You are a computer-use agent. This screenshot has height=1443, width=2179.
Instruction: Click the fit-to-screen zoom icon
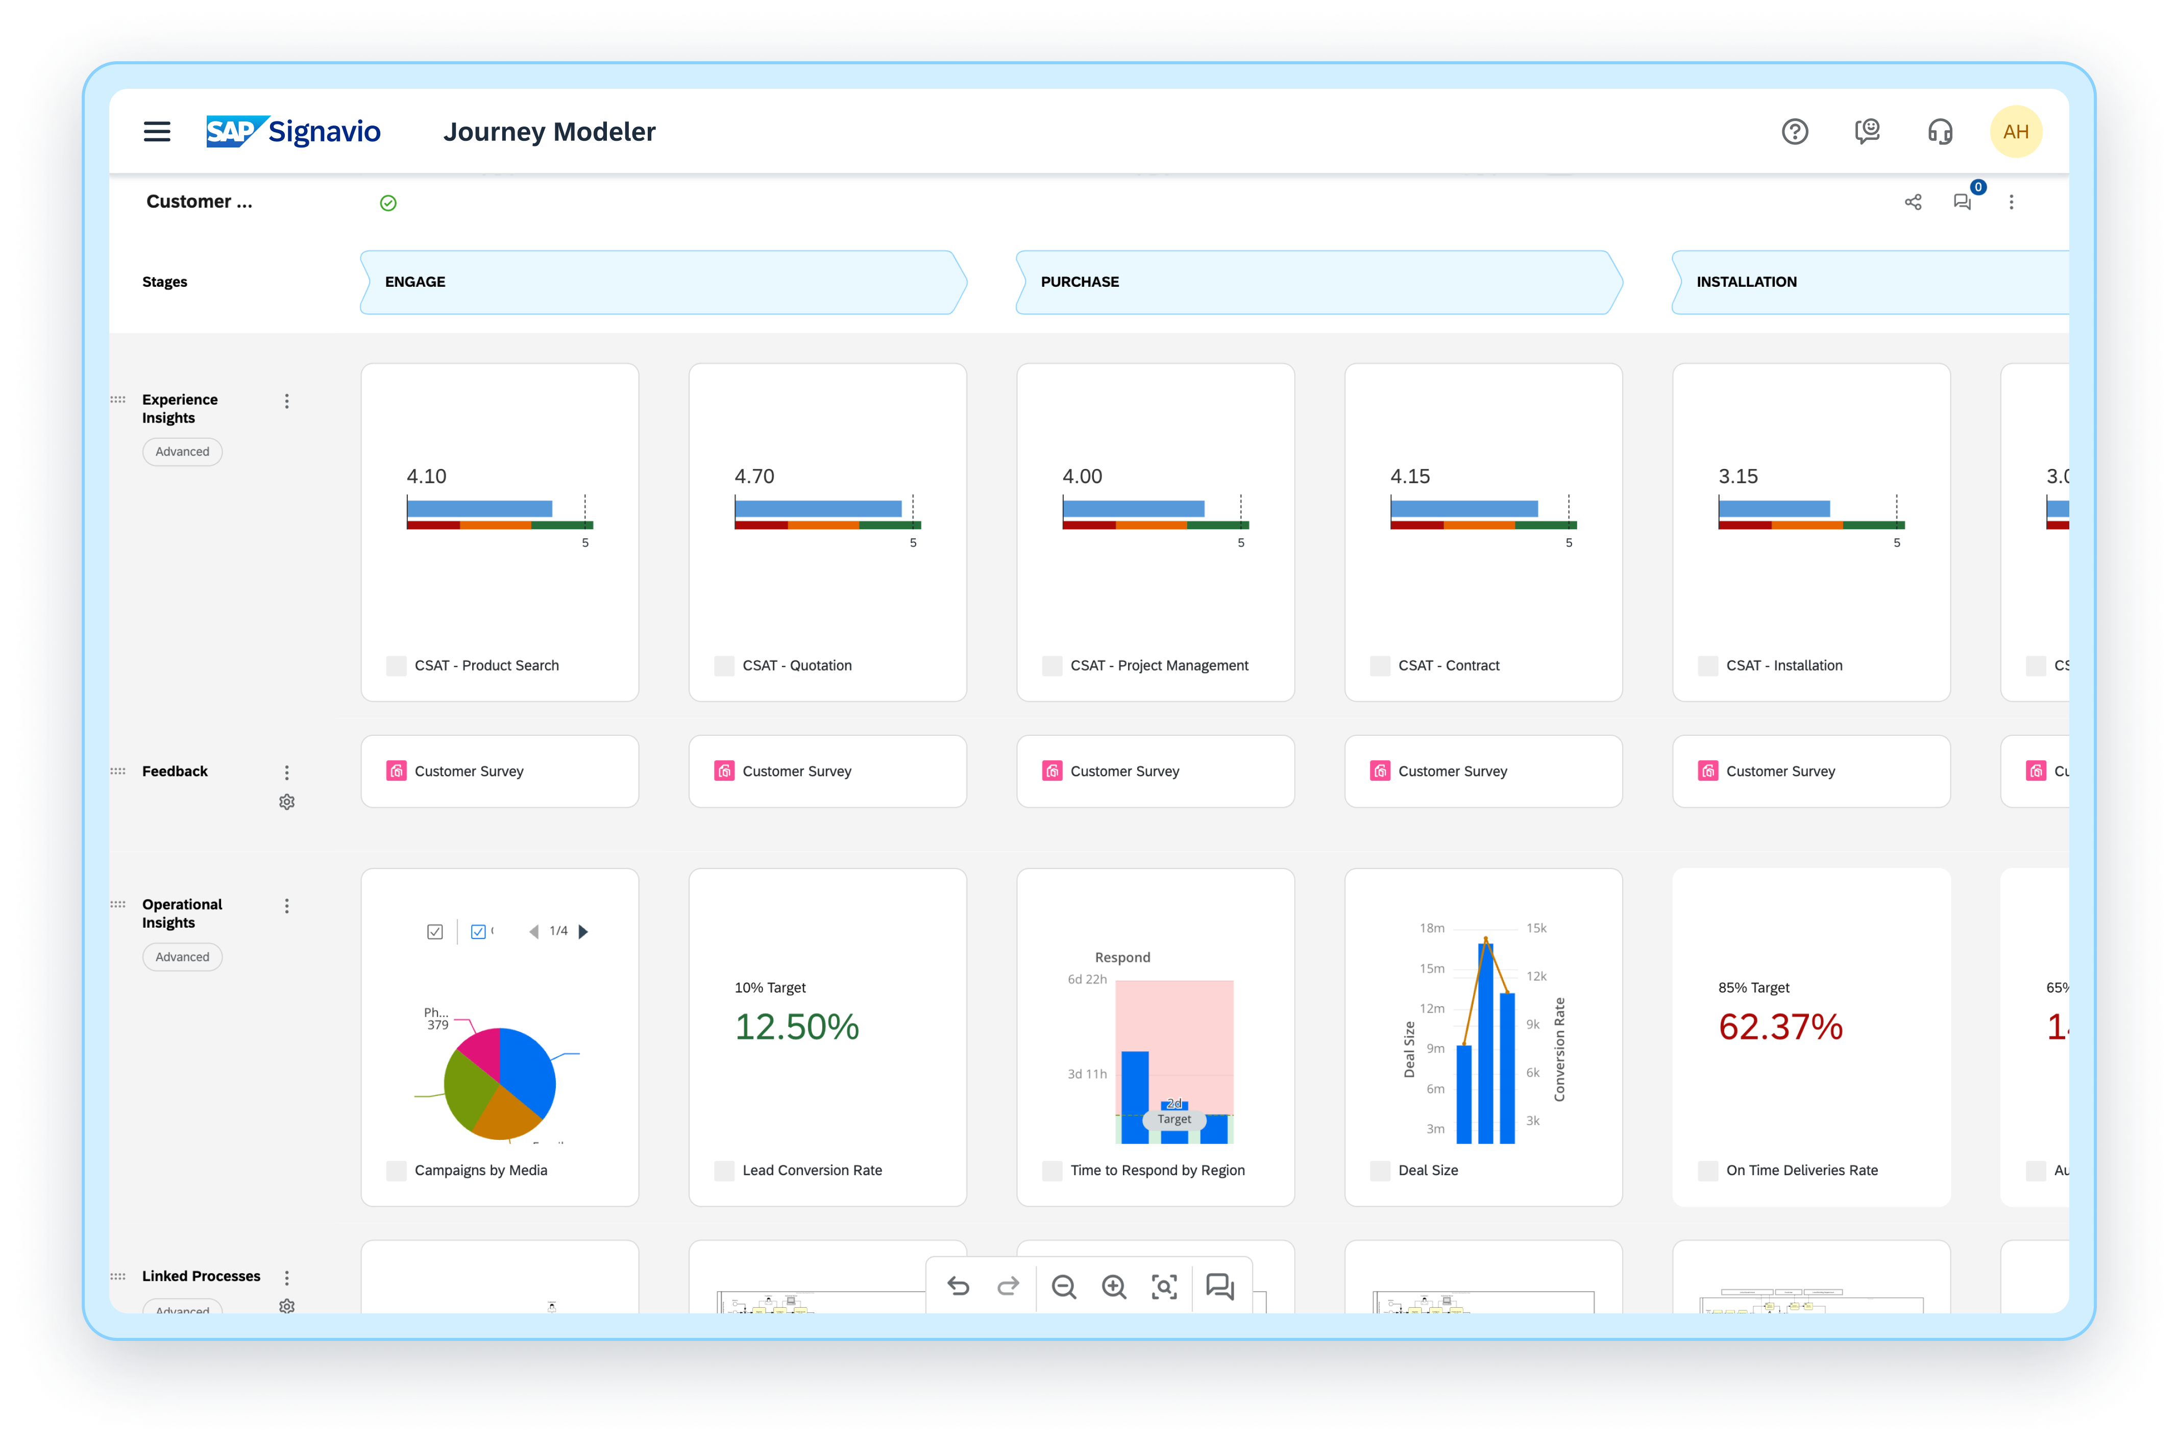(x=1164, y=1286)
